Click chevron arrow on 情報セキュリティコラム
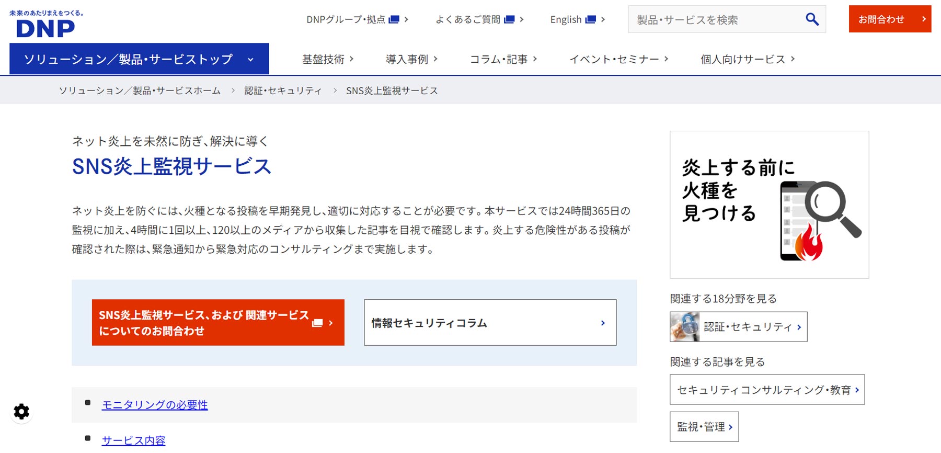The image size is (941, 453). 603,323
